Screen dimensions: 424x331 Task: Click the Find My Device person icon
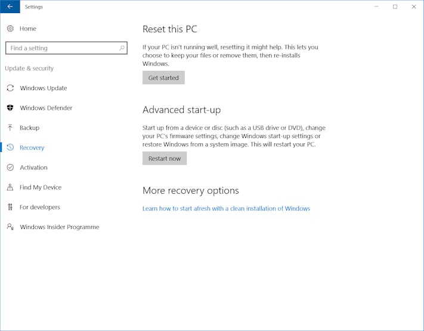tap(10, 187)
